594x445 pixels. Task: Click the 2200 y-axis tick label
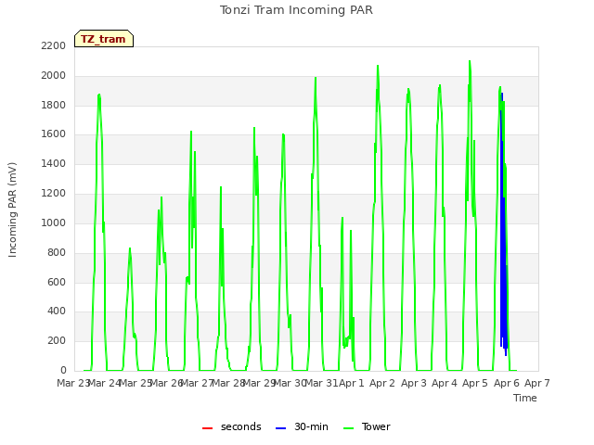(x=54, y=45)
